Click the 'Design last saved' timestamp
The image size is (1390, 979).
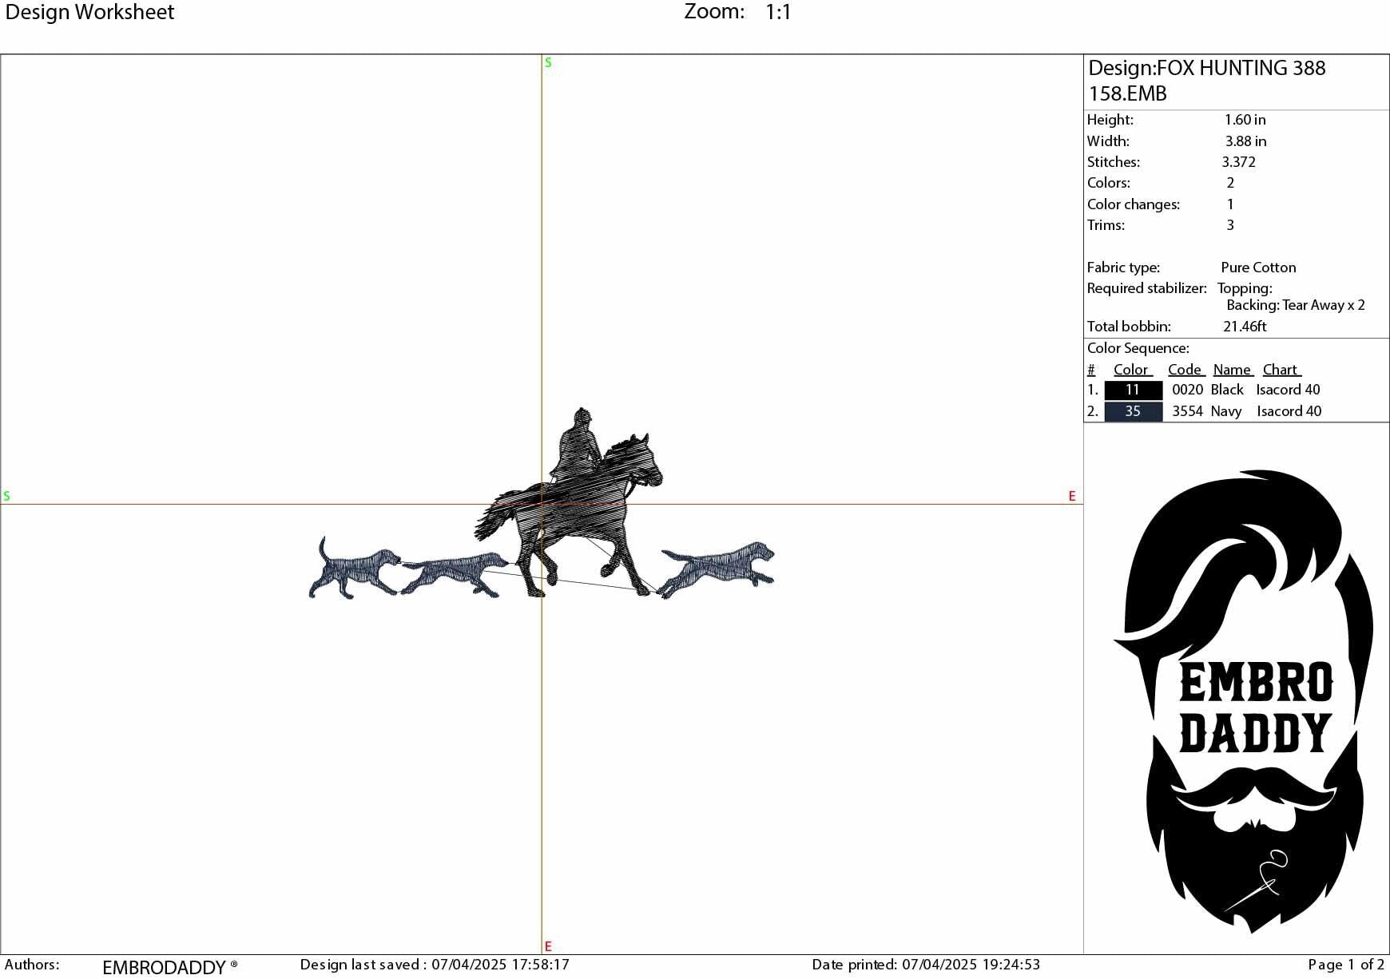click(x=435, y=965)
